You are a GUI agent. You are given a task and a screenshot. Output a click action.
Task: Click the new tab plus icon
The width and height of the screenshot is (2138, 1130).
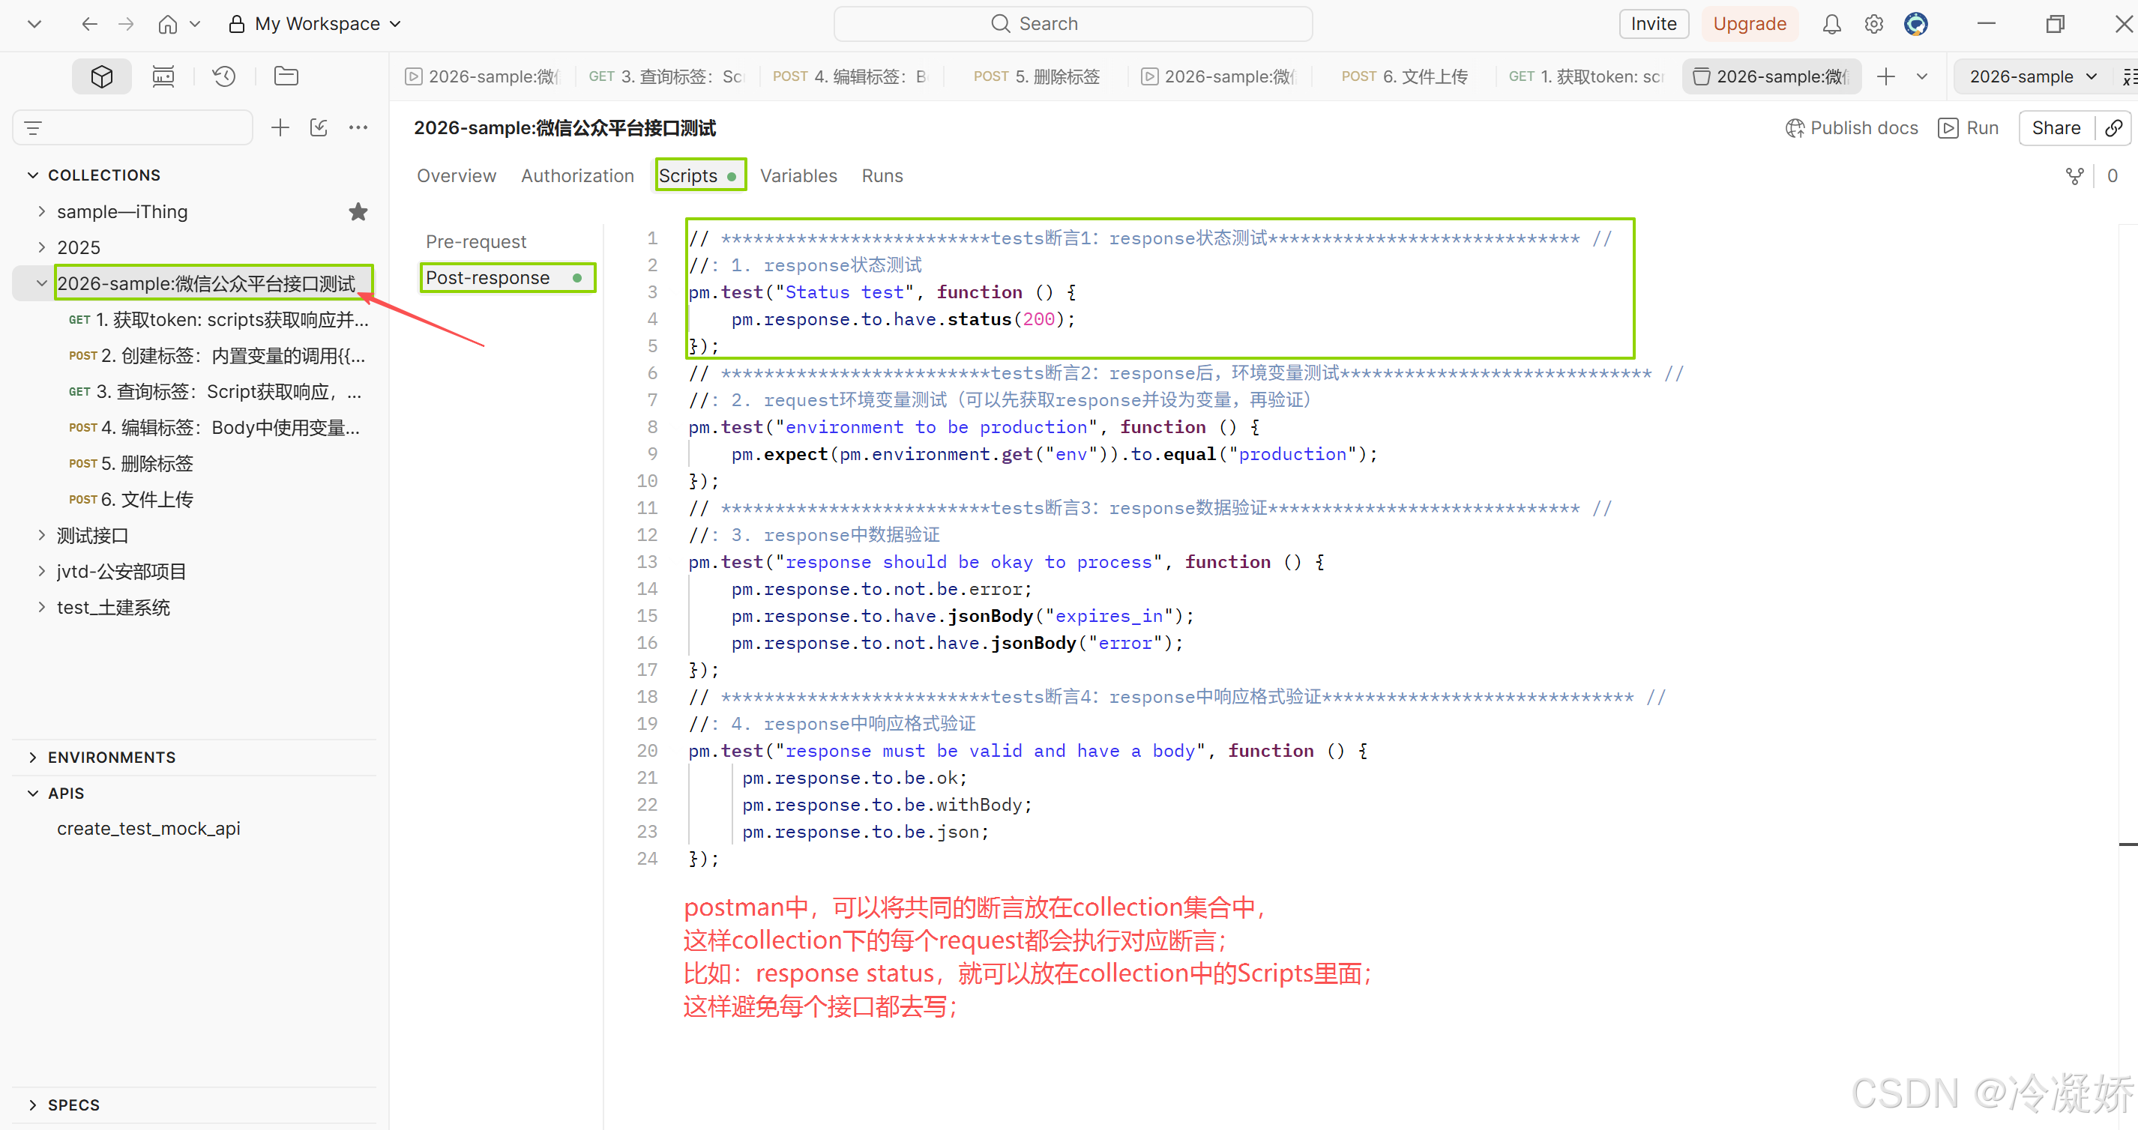[1885, 76]
